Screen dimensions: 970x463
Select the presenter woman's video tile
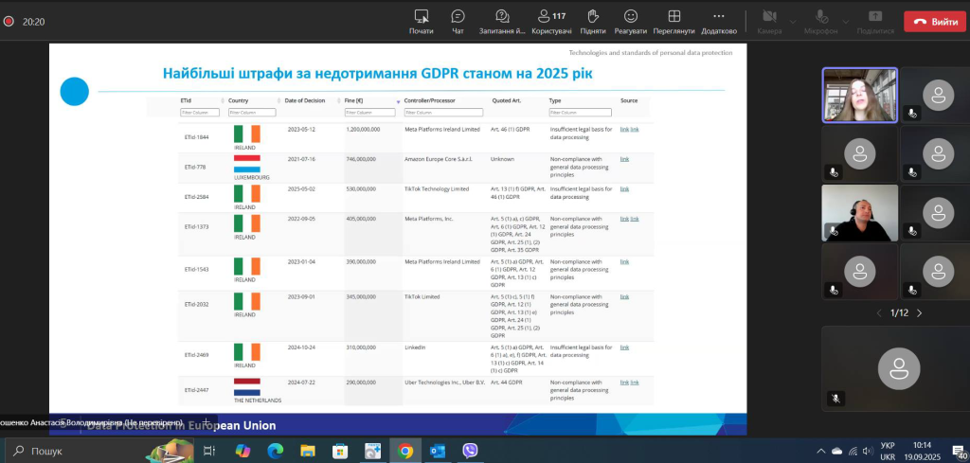(859, 96)
